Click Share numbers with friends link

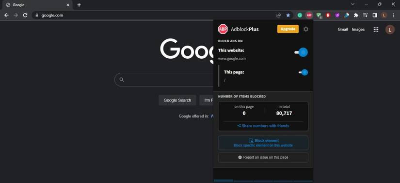coord(263,126)
